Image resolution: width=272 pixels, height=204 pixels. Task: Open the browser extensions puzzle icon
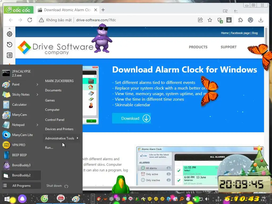click(241, 20)
